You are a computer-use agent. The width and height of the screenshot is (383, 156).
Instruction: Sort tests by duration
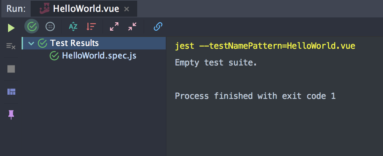(91, 26)
